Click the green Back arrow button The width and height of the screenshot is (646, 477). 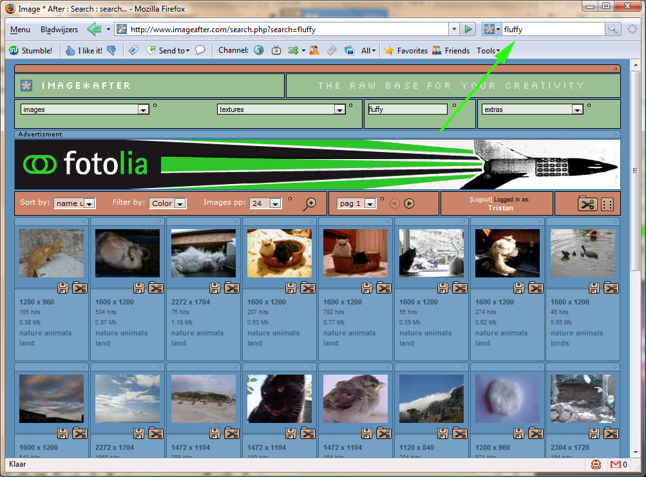(x=94, y=29)
